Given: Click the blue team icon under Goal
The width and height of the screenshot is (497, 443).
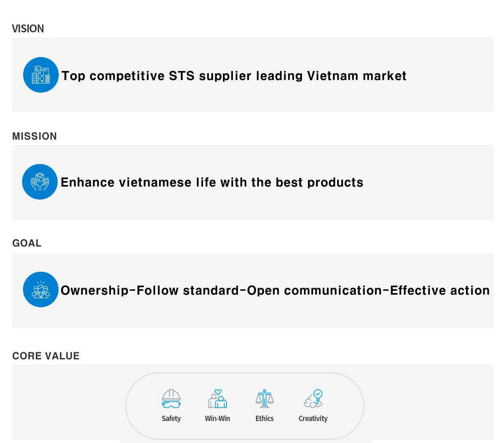Looking at the screenshot, I should 41,290.
